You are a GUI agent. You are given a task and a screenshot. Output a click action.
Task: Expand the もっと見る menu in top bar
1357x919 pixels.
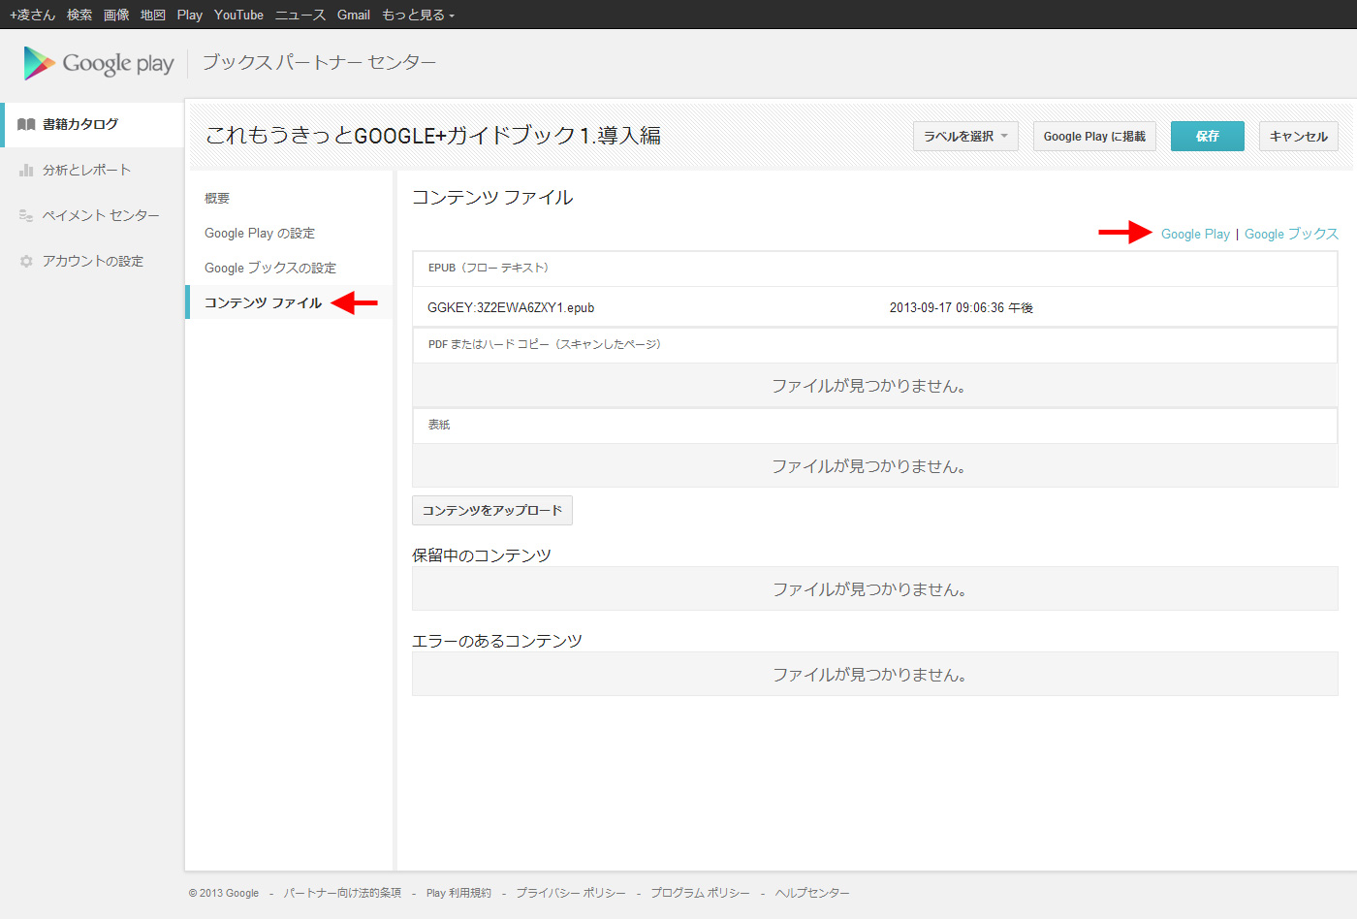click(418, 15)
